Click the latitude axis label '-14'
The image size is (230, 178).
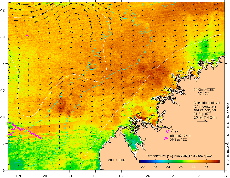click(3, 64)
